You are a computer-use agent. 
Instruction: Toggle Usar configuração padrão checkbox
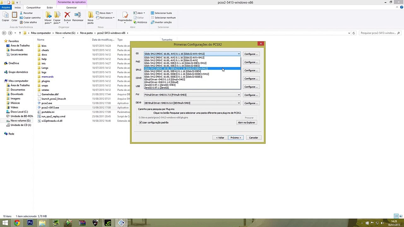click(140, 123)
